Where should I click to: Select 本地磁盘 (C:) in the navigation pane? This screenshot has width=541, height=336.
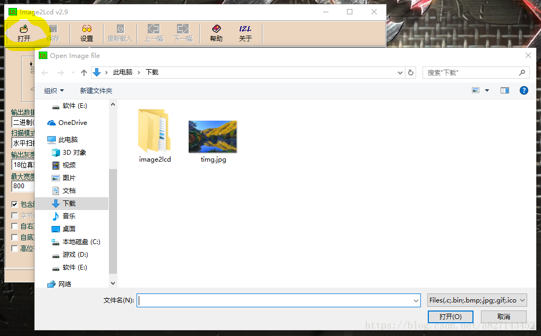click(71, 242)
